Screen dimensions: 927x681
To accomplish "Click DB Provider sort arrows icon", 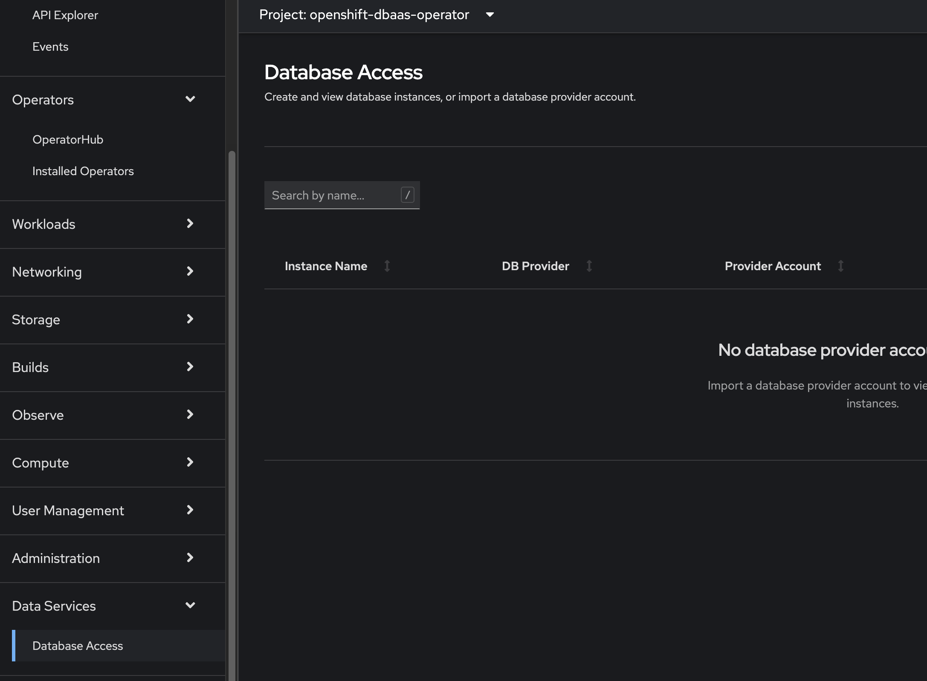I will (589, 266).
